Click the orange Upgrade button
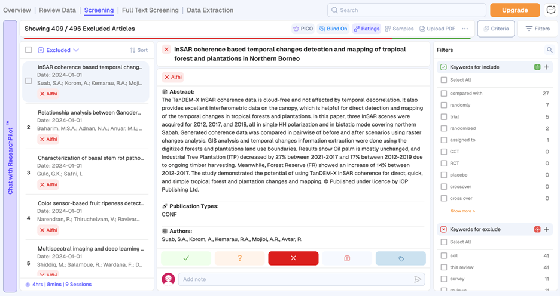The image size is (560, 296). (x=515, y=10)
